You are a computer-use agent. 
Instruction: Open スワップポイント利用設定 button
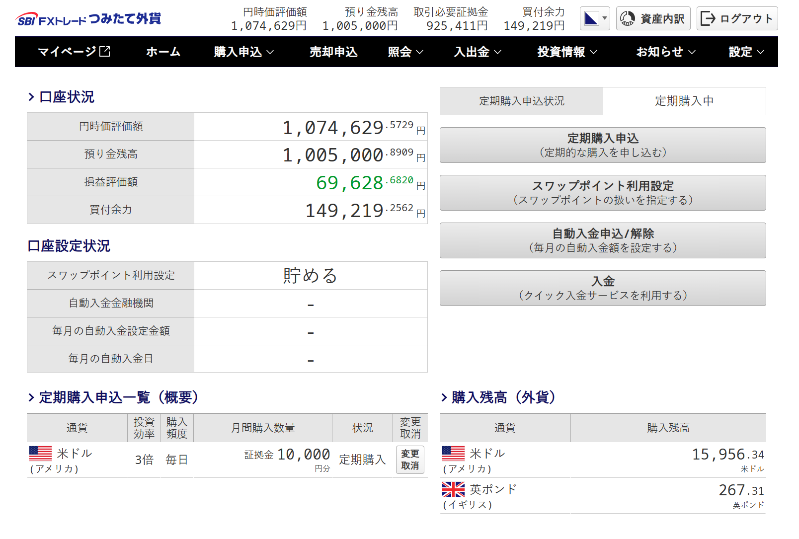click(x=602, y=193)
